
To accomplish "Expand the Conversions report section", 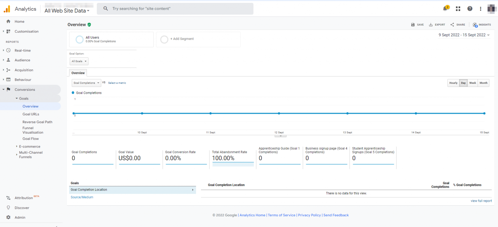I will point(25,89).
